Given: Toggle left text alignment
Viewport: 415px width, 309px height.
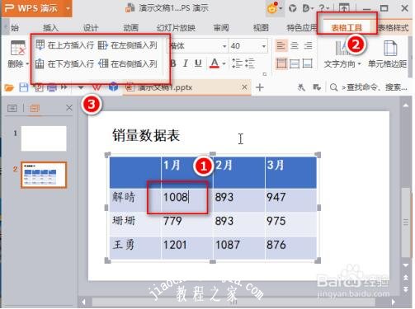Looking at the screenshot, I should pos(281,45).
